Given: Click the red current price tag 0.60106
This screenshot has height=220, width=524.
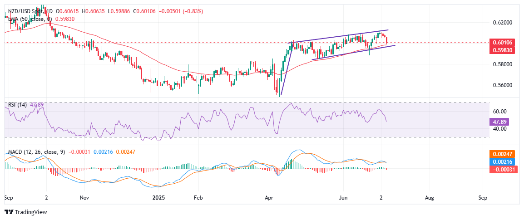Looking at the screenshot, I should click(502, 42).
